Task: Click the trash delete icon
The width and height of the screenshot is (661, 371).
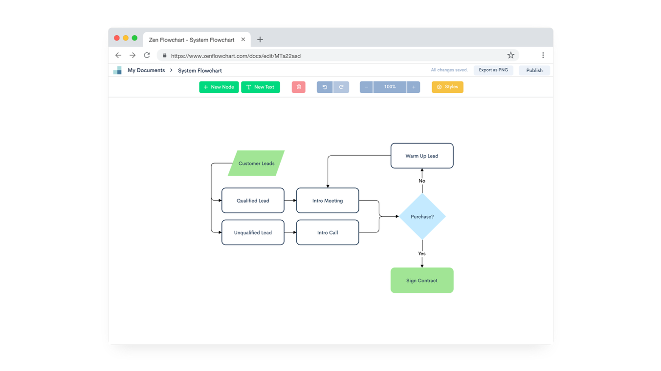Action: pyautogui.click(x=298, y=87)
